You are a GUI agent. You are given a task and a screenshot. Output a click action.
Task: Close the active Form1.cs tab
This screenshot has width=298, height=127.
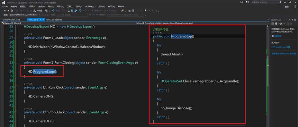(43, 20)
